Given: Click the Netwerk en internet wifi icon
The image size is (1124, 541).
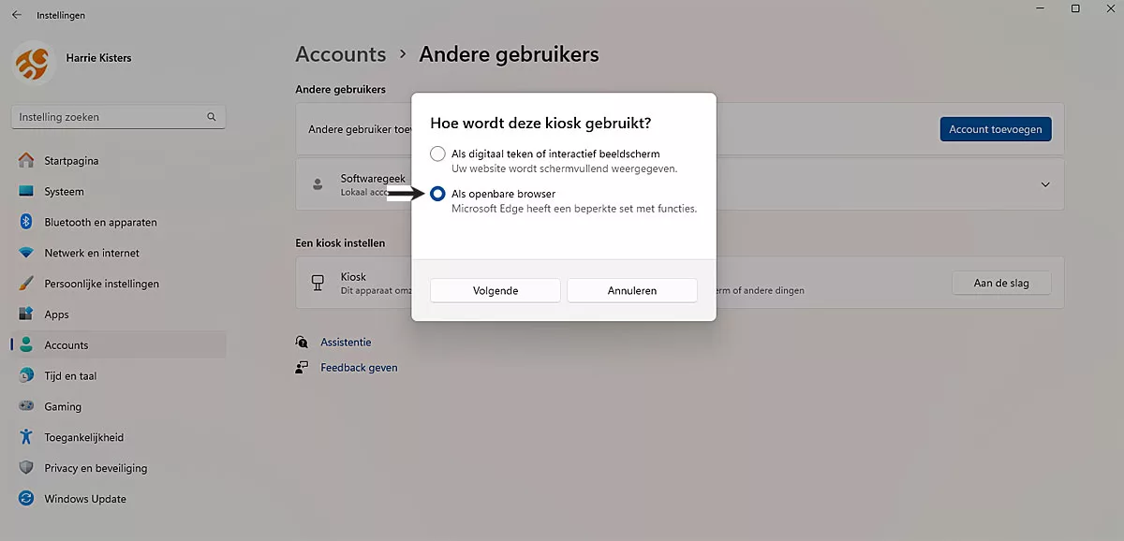Looking at the screenshot, I should point(26,253).
